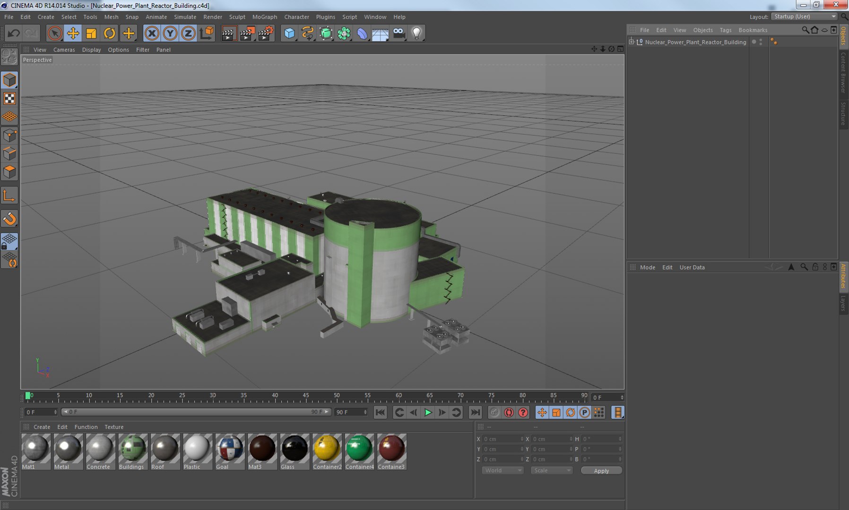Click viewport maximize toggle icon

click(620, 49)
